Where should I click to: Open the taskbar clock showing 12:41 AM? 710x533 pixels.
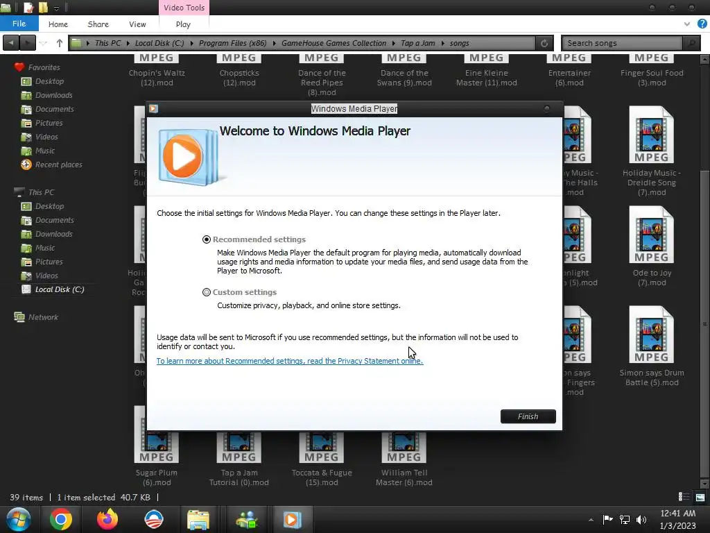tap(678, 519)
